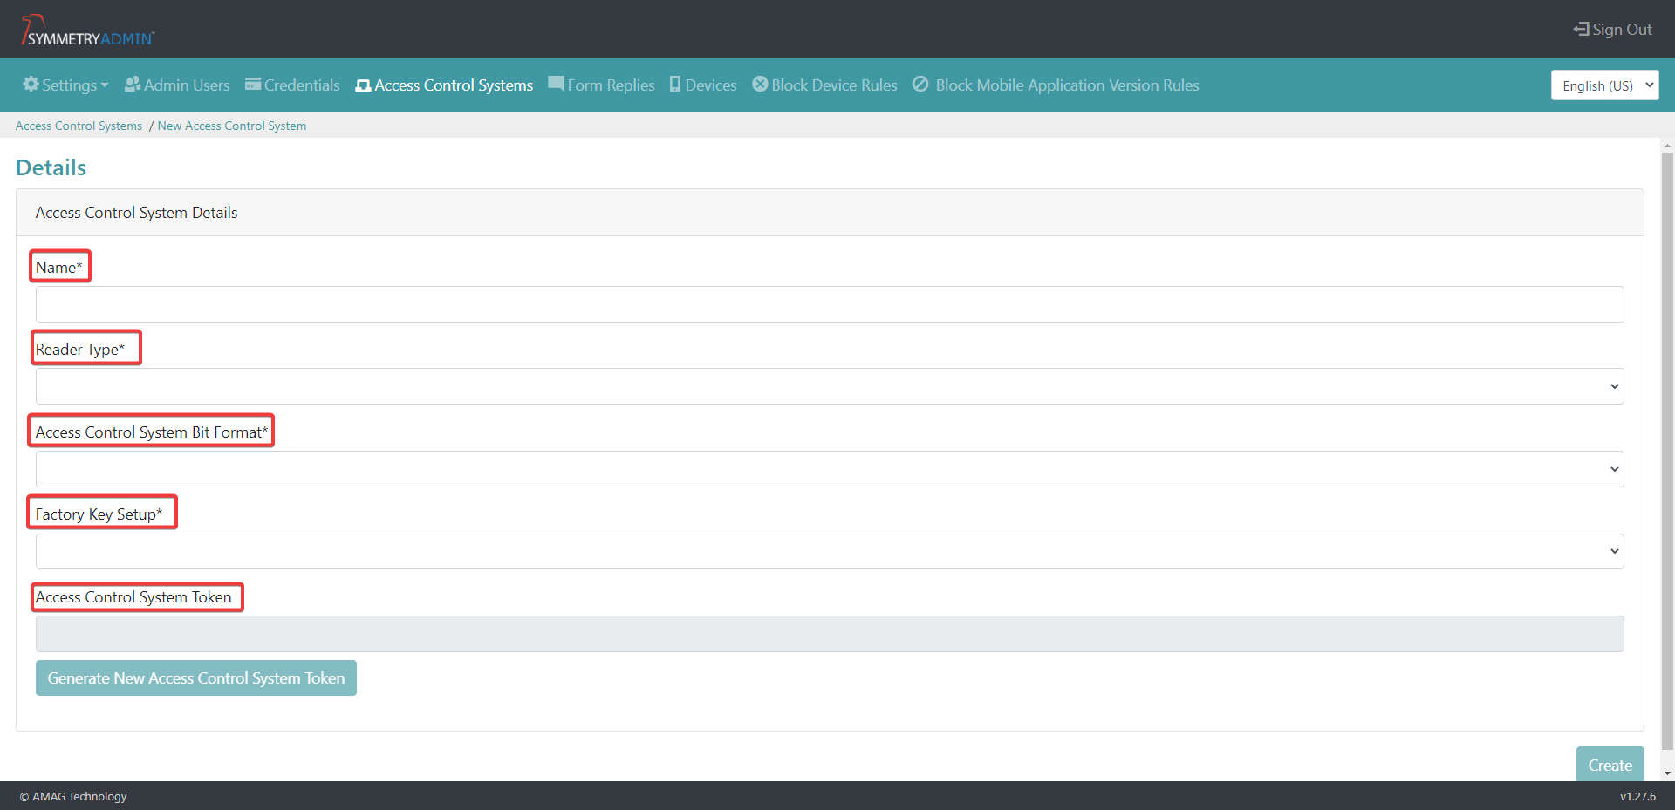Click the Create button

click(1610, 765)
